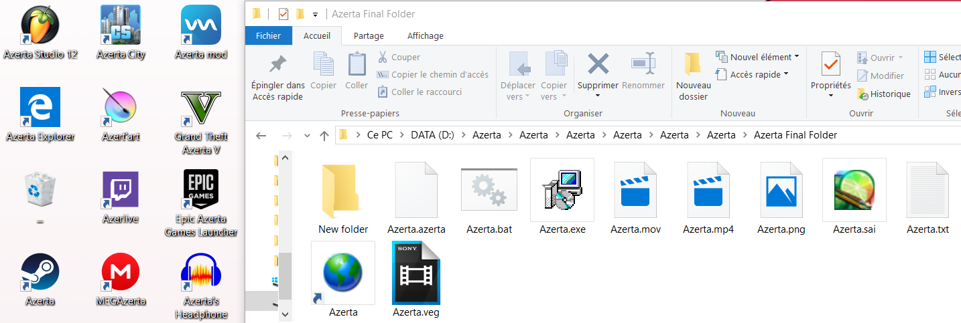Click Épingler dans Accès rapide
Viewport: 961px width, 323px height.
tap(277, 76)
